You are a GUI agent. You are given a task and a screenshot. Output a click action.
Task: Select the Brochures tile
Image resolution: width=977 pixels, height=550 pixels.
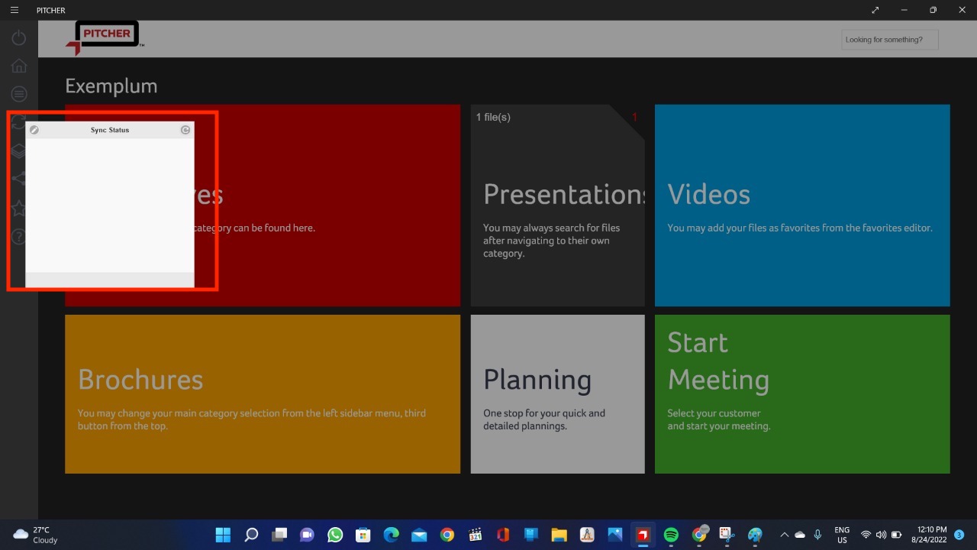[x=262, y=394]
